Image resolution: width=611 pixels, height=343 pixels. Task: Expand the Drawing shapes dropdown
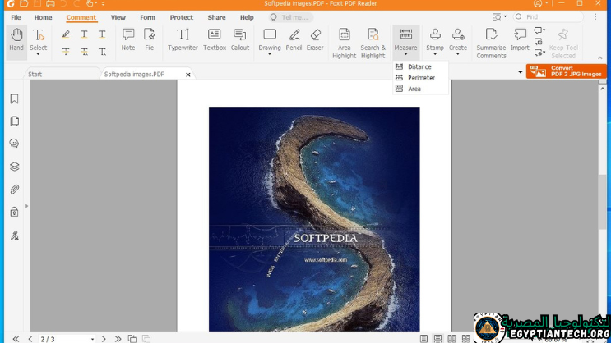coord(270,55)
